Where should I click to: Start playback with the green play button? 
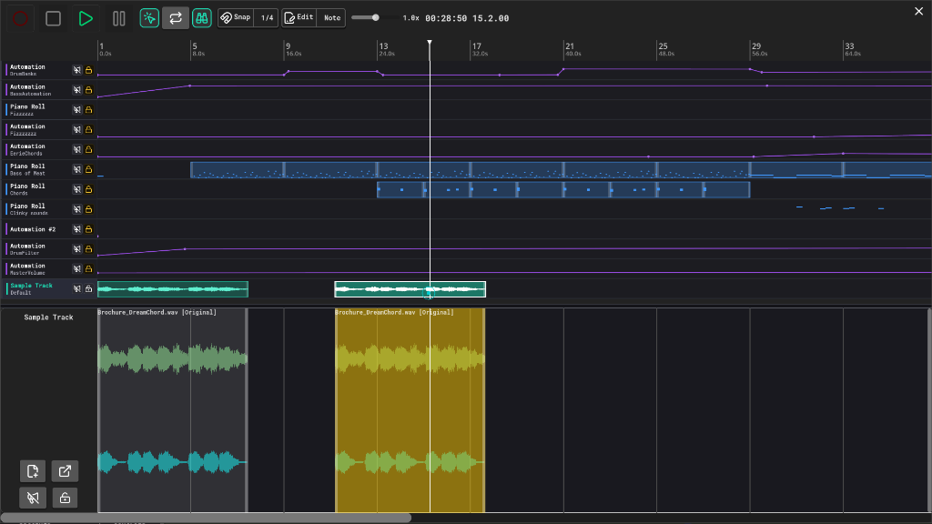tap(86, 18)
